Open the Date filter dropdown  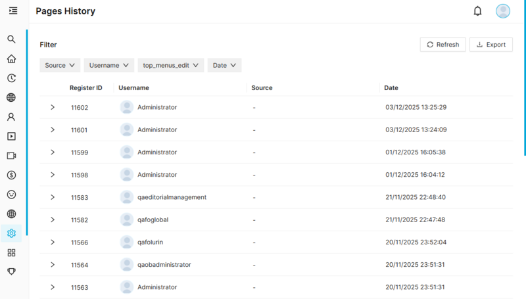(x=224, y=65)
